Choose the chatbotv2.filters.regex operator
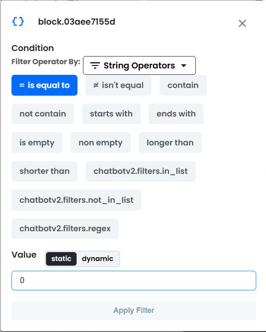The width and height of the screenshot is (266, 332). 65,228
